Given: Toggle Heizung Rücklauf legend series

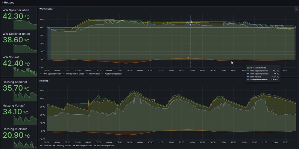Looking at the screenshot, I should (x=84, y=145).
